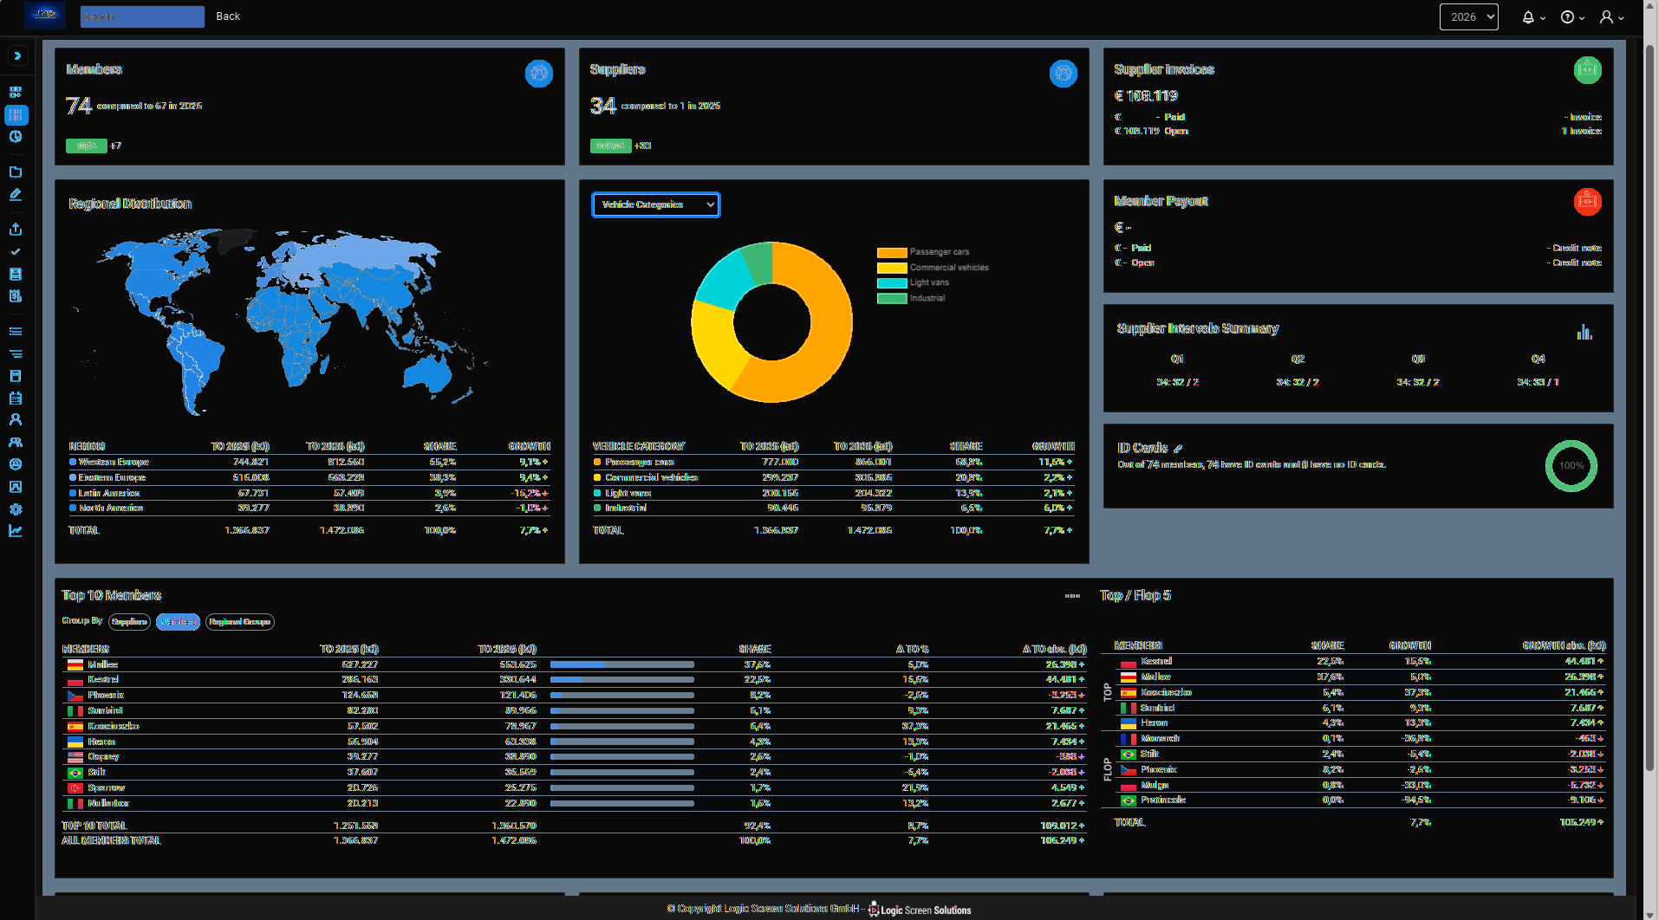Open Top 10 Members three-dots menu
The image size is (1659, 920).
click(1072, 596)
